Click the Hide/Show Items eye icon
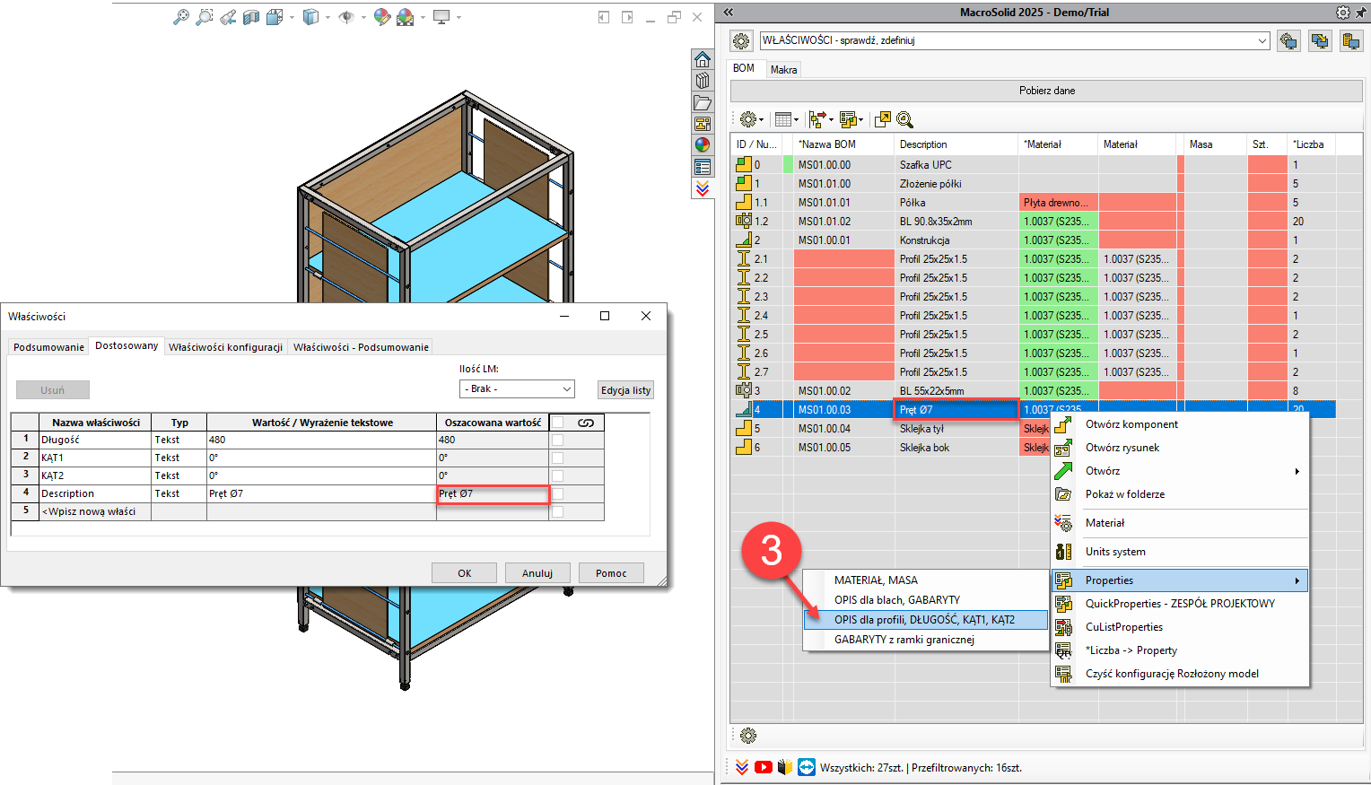Viewport: 1371px width, 785px height. tap(346, 17)
